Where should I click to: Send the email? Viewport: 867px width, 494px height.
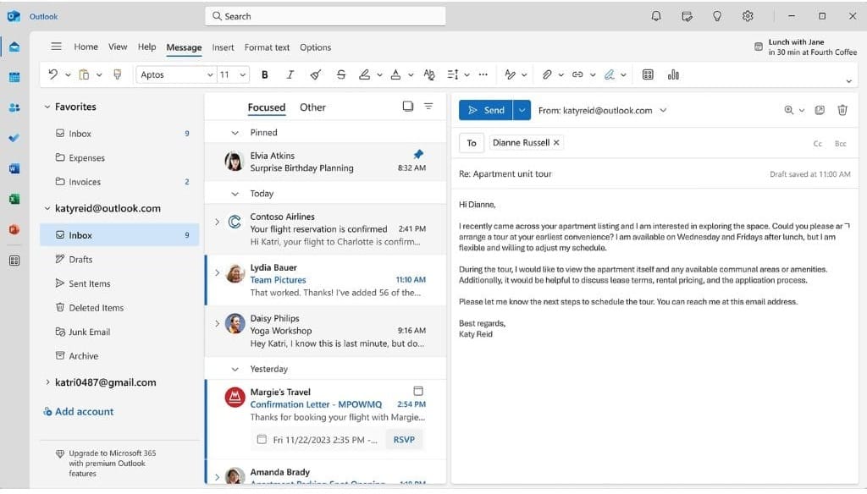(486, 110)
